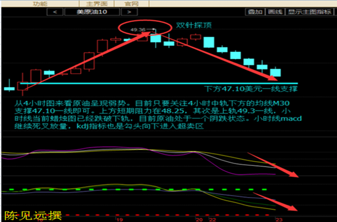Open the 官网 tab
This screenshot has width=337, height=222.
point(131,4)
